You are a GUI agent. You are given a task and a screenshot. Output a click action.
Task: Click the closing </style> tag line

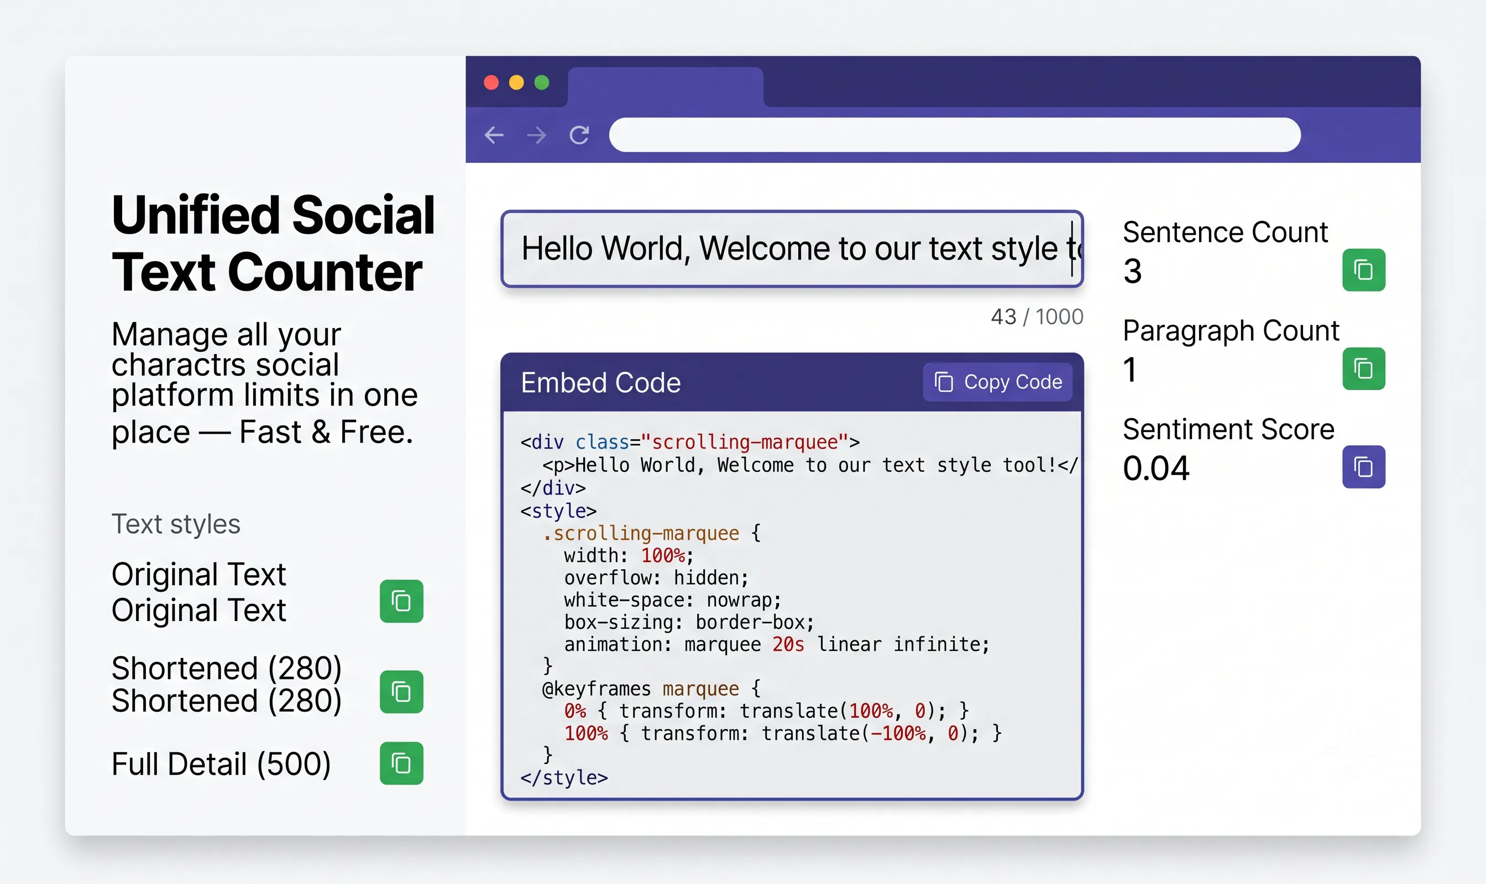[x=564, y=777]
